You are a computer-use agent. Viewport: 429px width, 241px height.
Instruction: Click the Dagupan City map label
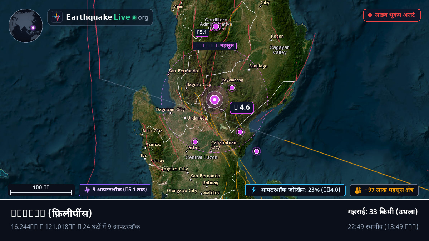coord(171,110)
